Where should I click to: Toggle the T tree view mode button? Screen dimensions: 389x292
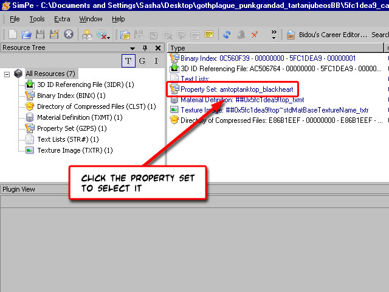(128, 60)
